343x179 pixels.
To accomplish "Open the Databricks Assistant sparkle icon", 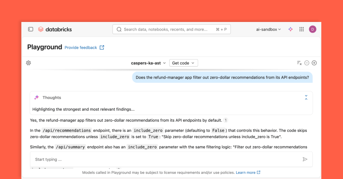I will pos(290,29).
